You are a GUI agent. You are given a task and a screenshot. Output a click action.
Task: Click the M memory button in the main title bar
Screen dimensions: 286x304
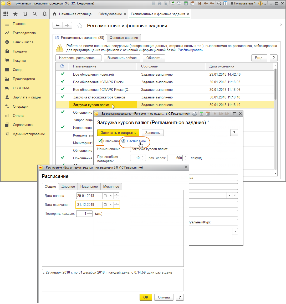pyautogui.click(x=200, y=3)
